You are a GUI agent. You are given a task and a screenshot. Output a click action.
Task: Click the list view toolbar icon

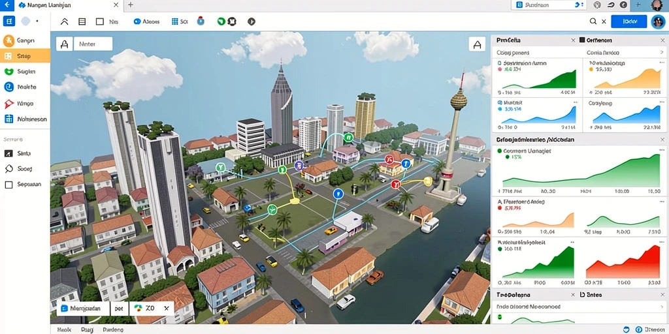pos(82,22)
